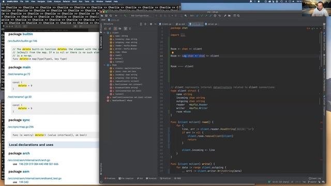Select 'writer *bufio.Writer' field in Structure
Image resolution: width=331 pixels, height=186 pixels.
tap(126, 49)
